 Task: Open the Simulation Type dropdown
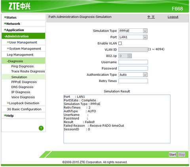pos(133,31)
